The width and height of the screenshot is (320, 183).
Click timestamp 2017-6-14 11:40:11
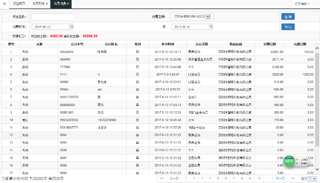tap(168, 97)
